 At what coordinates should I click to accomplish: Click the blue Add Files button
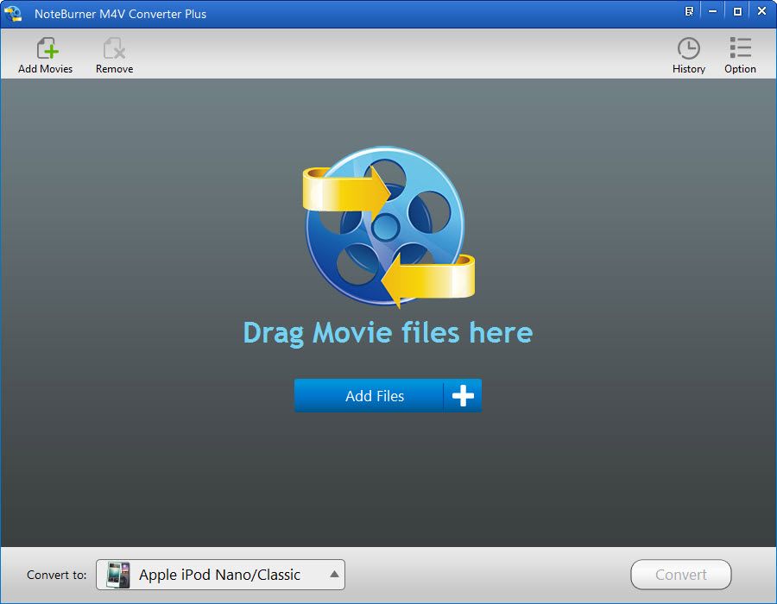pyautogui.click(x=388, y=395)
